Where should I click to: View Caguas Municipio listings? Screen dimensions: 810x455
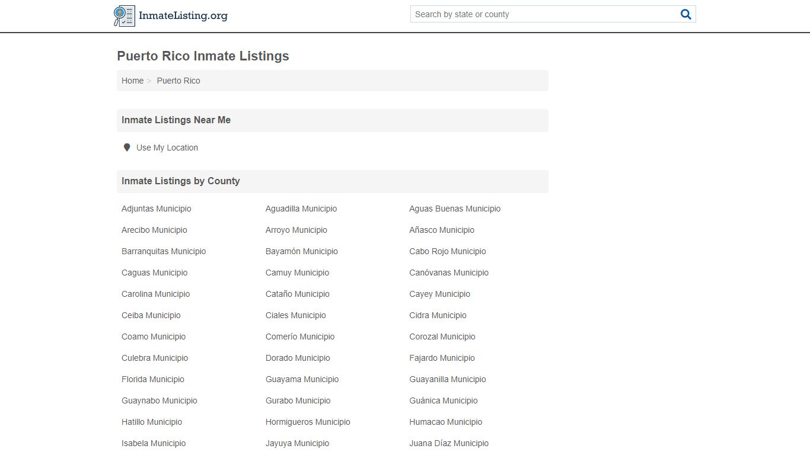point(154,273)
